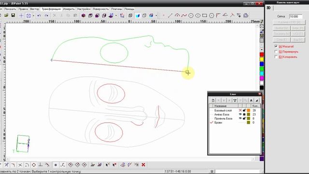The width and height of the screenshot is (309, 174).
Task: Toggle lock on Анфас База layer
Action: pos(244,115)
